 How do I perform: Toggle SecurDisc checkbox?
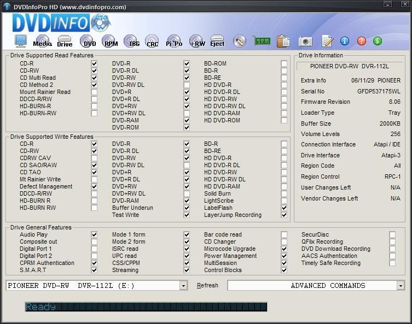click(x=392, y=234)
